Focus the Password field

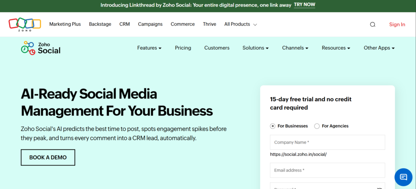point(327,186)
